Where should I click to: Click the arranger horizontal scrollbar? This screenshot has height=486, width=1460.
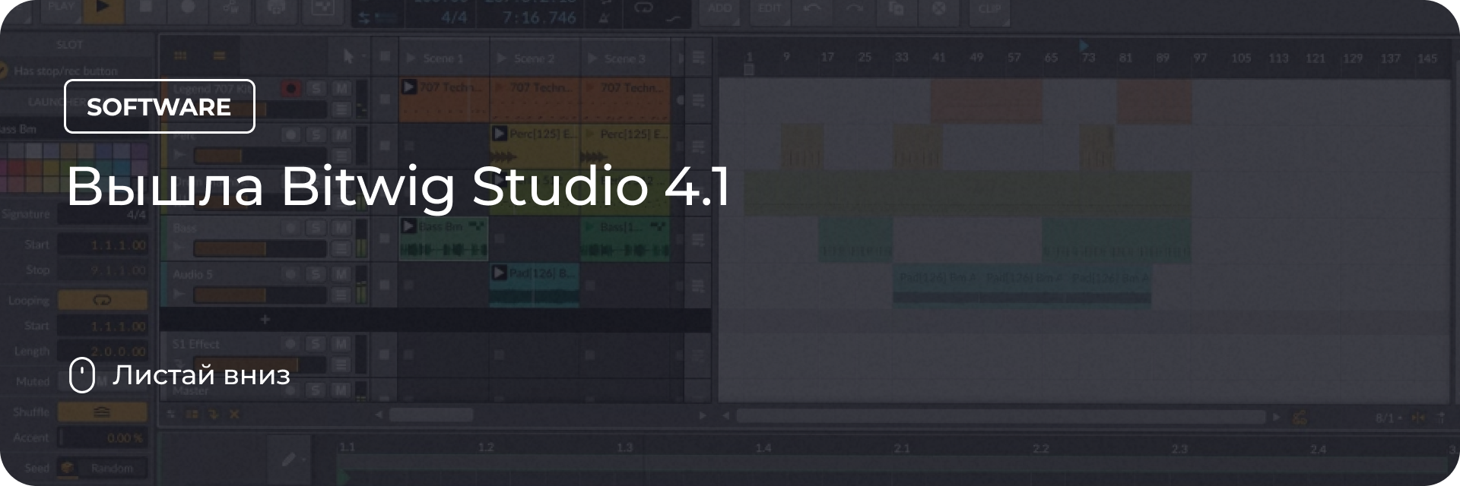point(1001,416)
